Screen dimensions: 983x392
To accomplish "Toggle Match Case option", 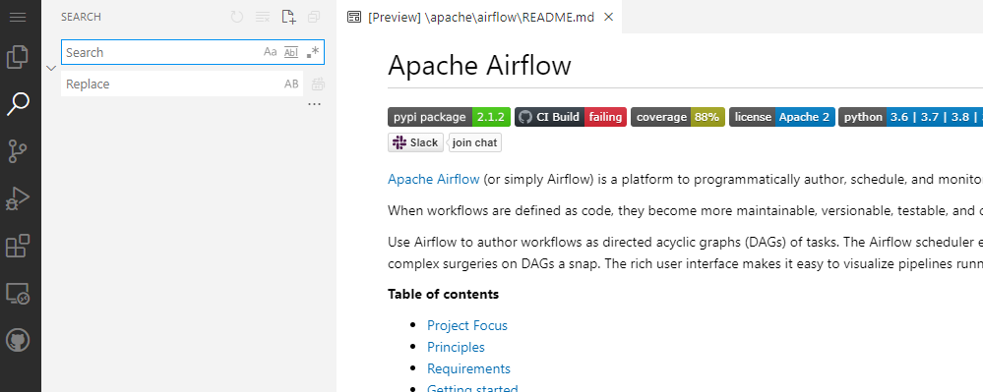I will click(271, 52).
